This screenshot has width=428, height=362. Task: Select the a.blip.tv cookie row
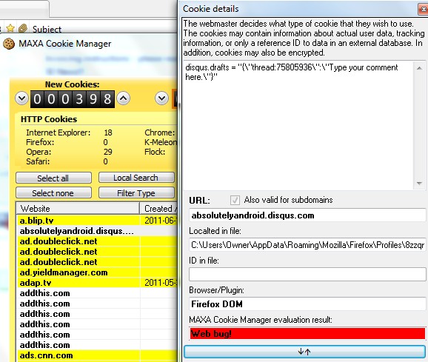point(97,220)
